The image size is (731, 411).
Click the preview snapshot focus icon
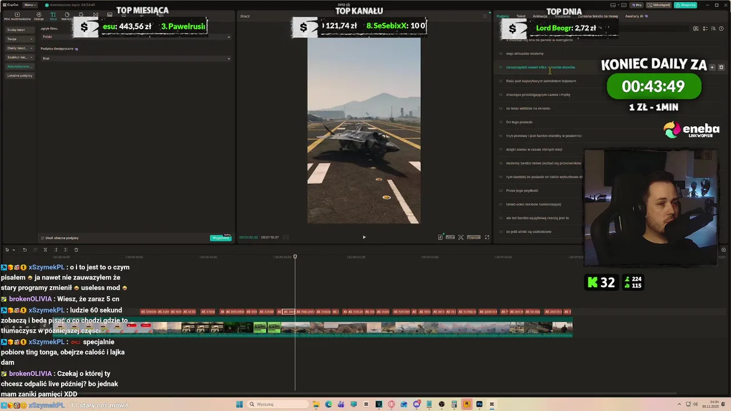pos(461,237)
